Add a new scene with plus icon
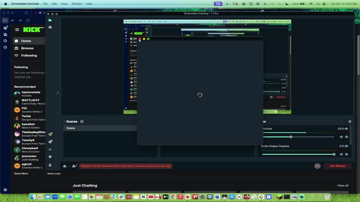The width and height of the screenshot is (360, 202). coord(82,121)
